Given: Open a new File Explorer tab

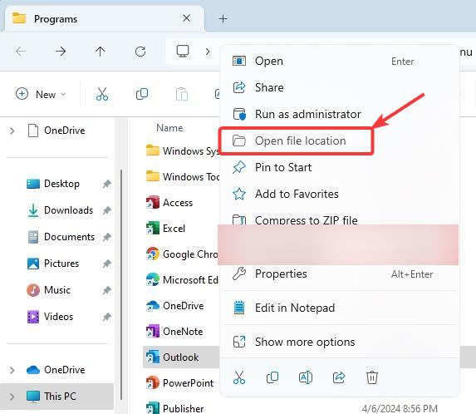Looking at the screenshot, I should 223,19.
